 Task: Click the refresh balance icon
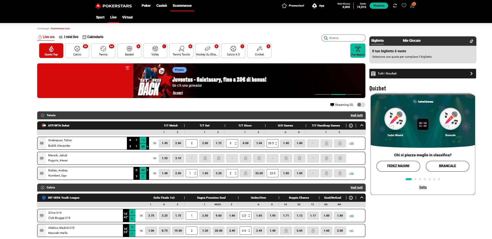395,6
